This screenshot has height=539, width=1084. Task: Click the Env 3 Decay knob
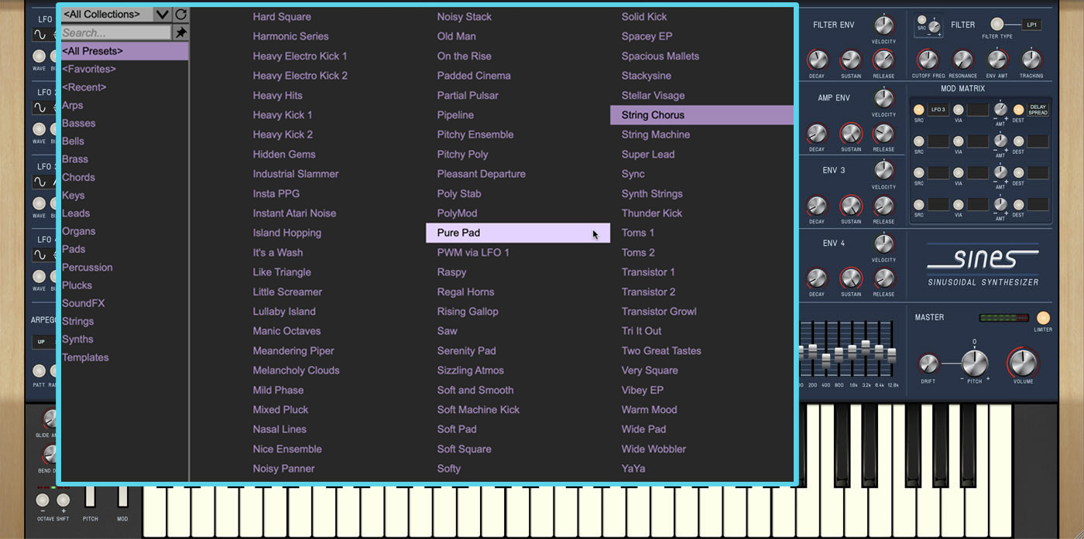pyautogui.click(x=817, y=206)
